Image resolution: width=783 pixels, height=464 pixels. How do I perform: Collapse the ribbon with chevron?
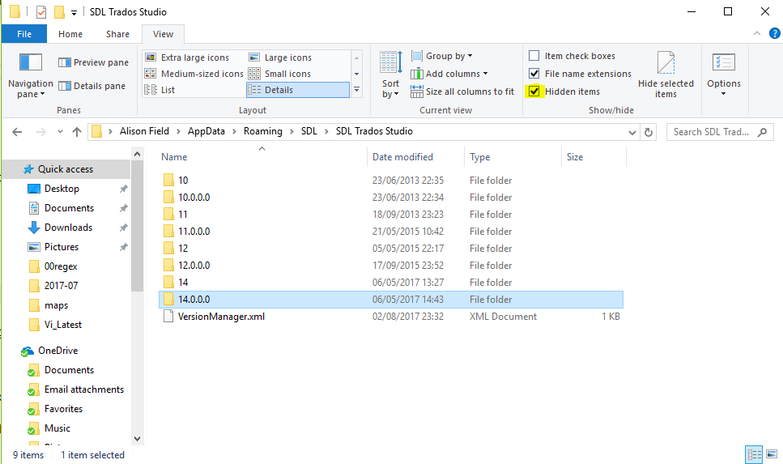pos(756,33)
